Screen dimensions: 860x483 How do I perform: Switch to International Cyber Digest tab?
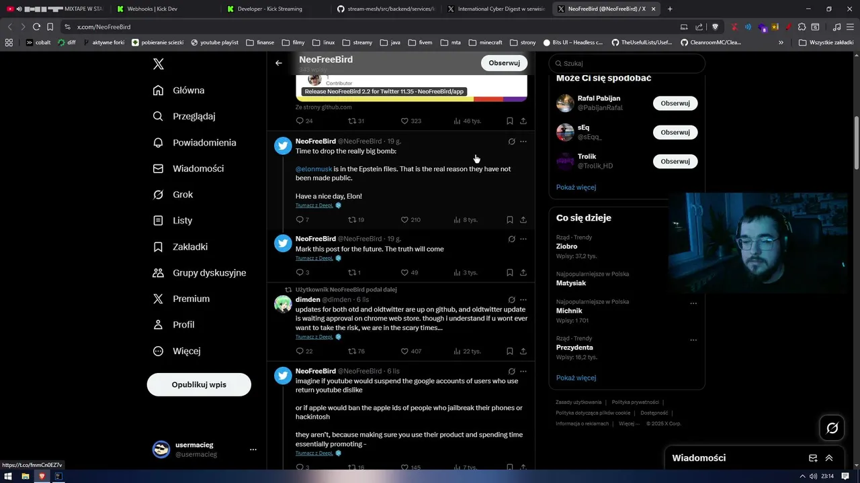coord(495,9)
